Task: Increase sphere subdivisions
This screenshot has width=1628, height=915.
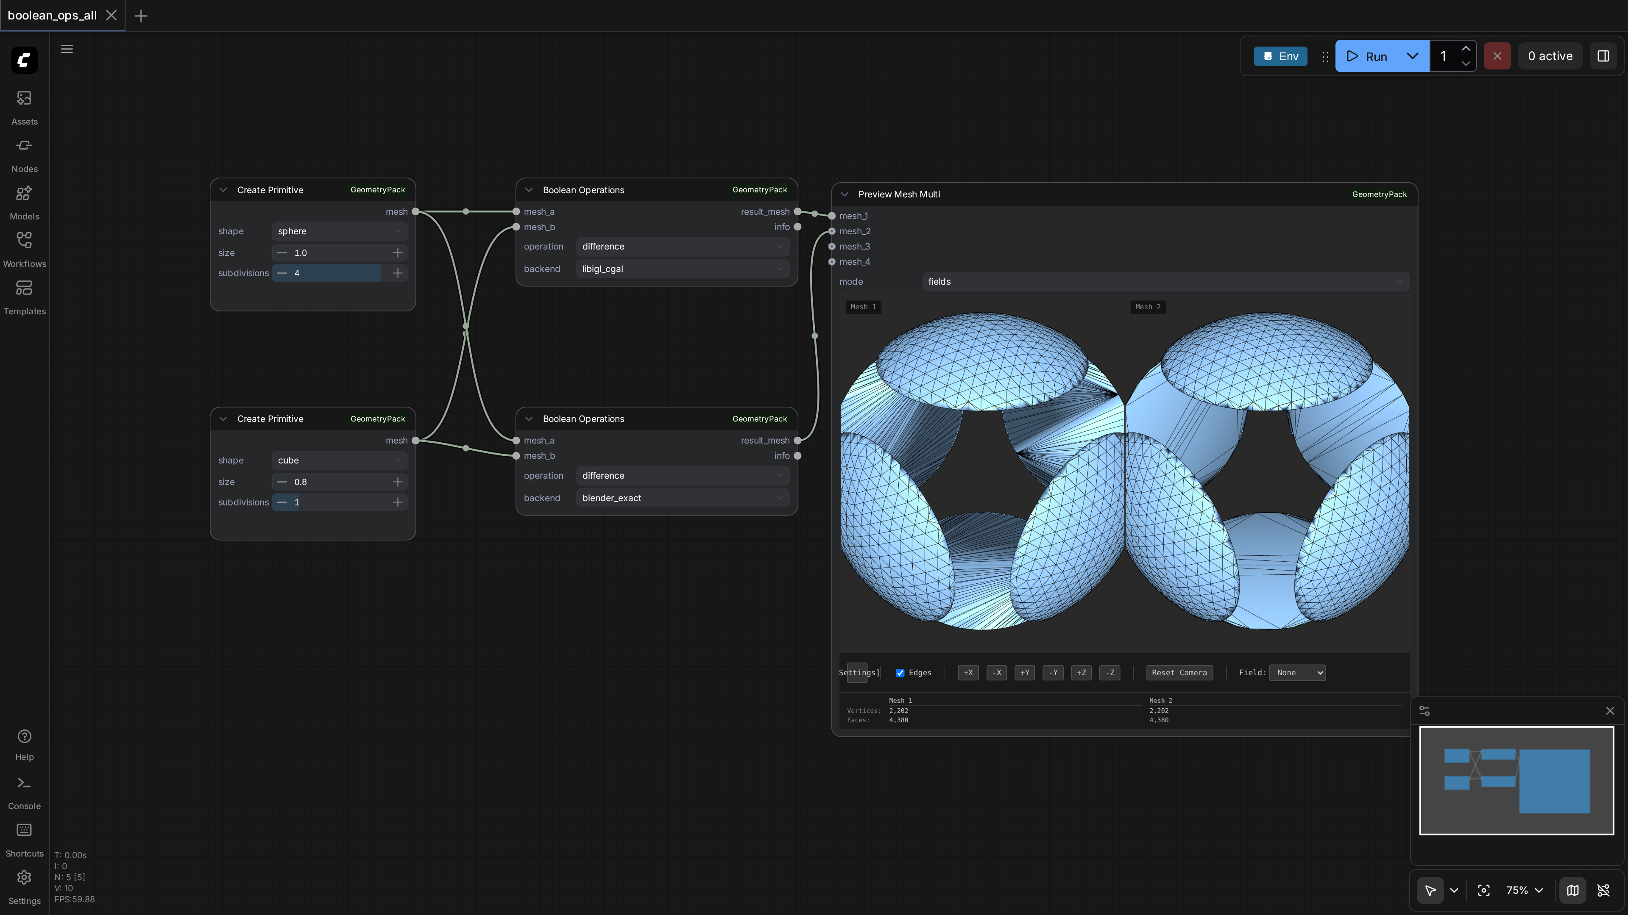Action: (x=398, y=273)
